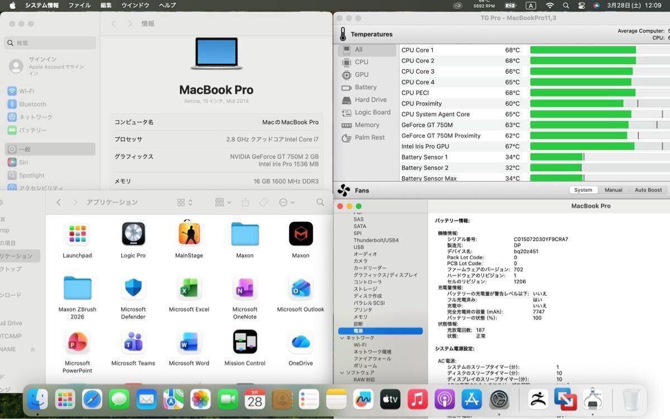Open Microsoft Excel app icon

click(189, 288)
